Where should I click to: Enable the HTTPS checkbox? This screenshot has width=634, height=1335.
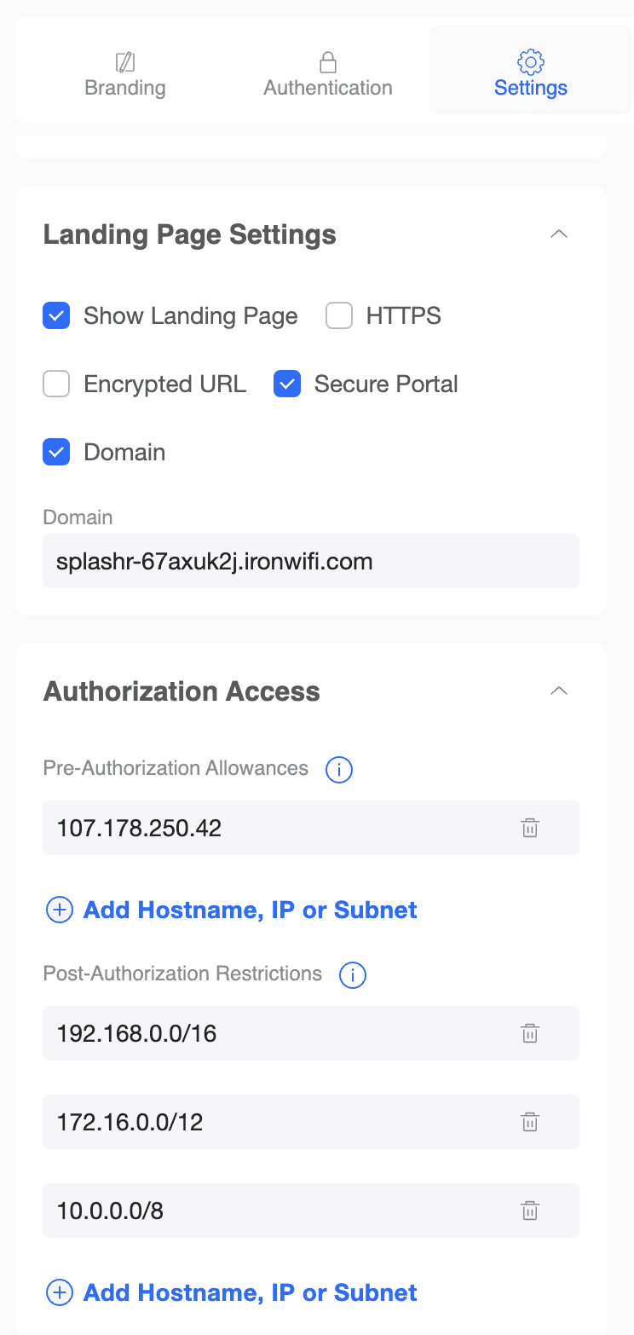(339, 316)
